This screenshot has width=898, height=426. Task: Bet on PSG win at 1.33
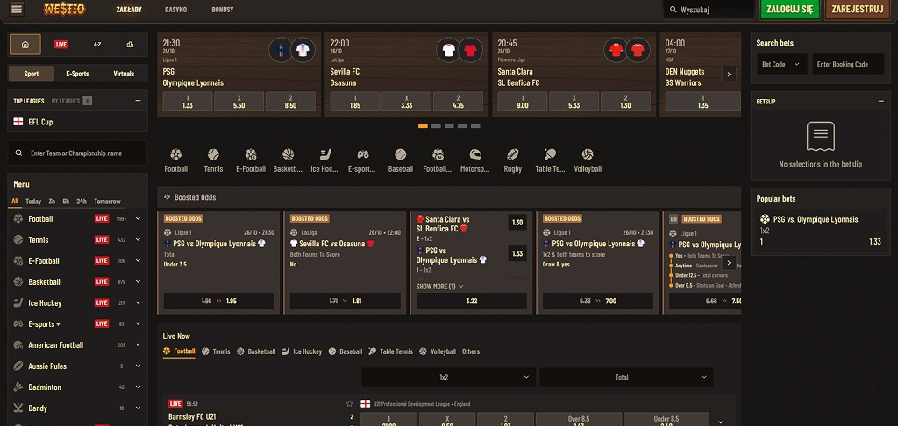188,102
